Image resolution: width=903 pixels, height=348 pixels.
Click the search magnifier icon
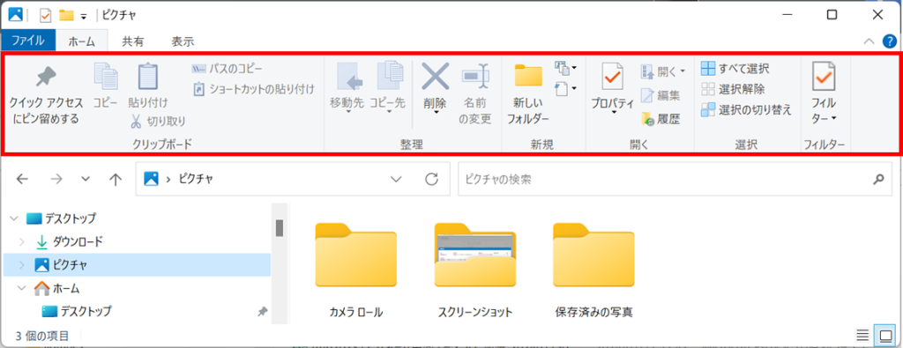tap(878, 180)
